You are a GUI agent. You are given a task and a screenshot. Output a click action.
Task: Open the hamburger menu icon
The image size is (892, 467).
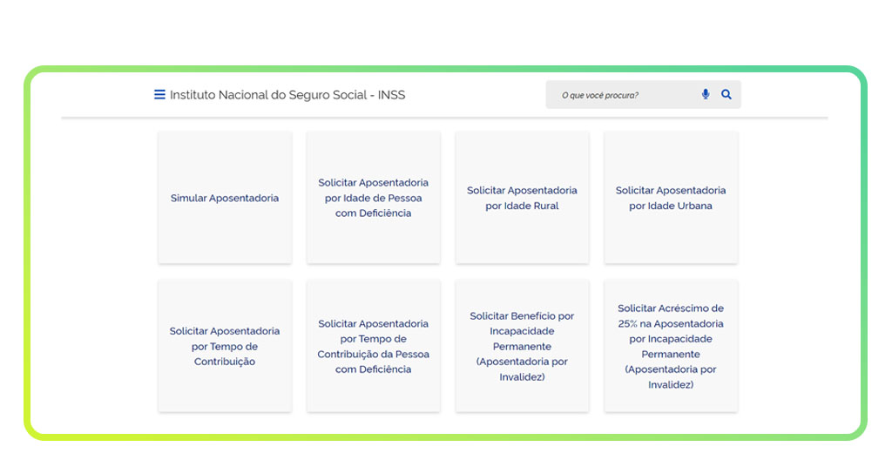point(160,94)
